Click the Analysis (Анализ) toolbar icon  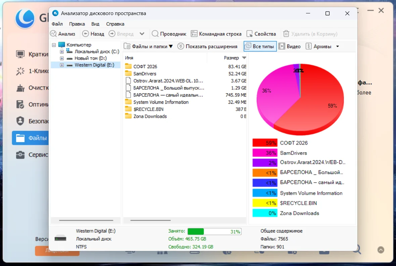(x=53, y=34)
